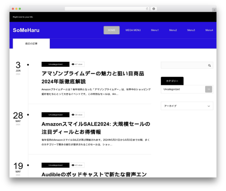This screenshot has width=226, height=191.
Task: Open the HOME menu item
Action: (112, 30)
